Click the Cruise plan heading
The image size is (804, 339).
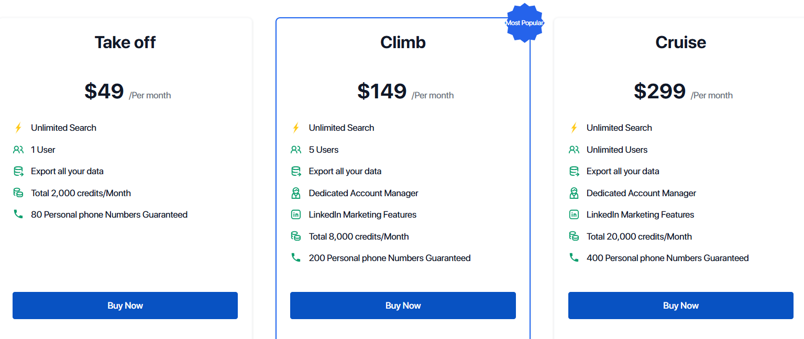[680, 42]
